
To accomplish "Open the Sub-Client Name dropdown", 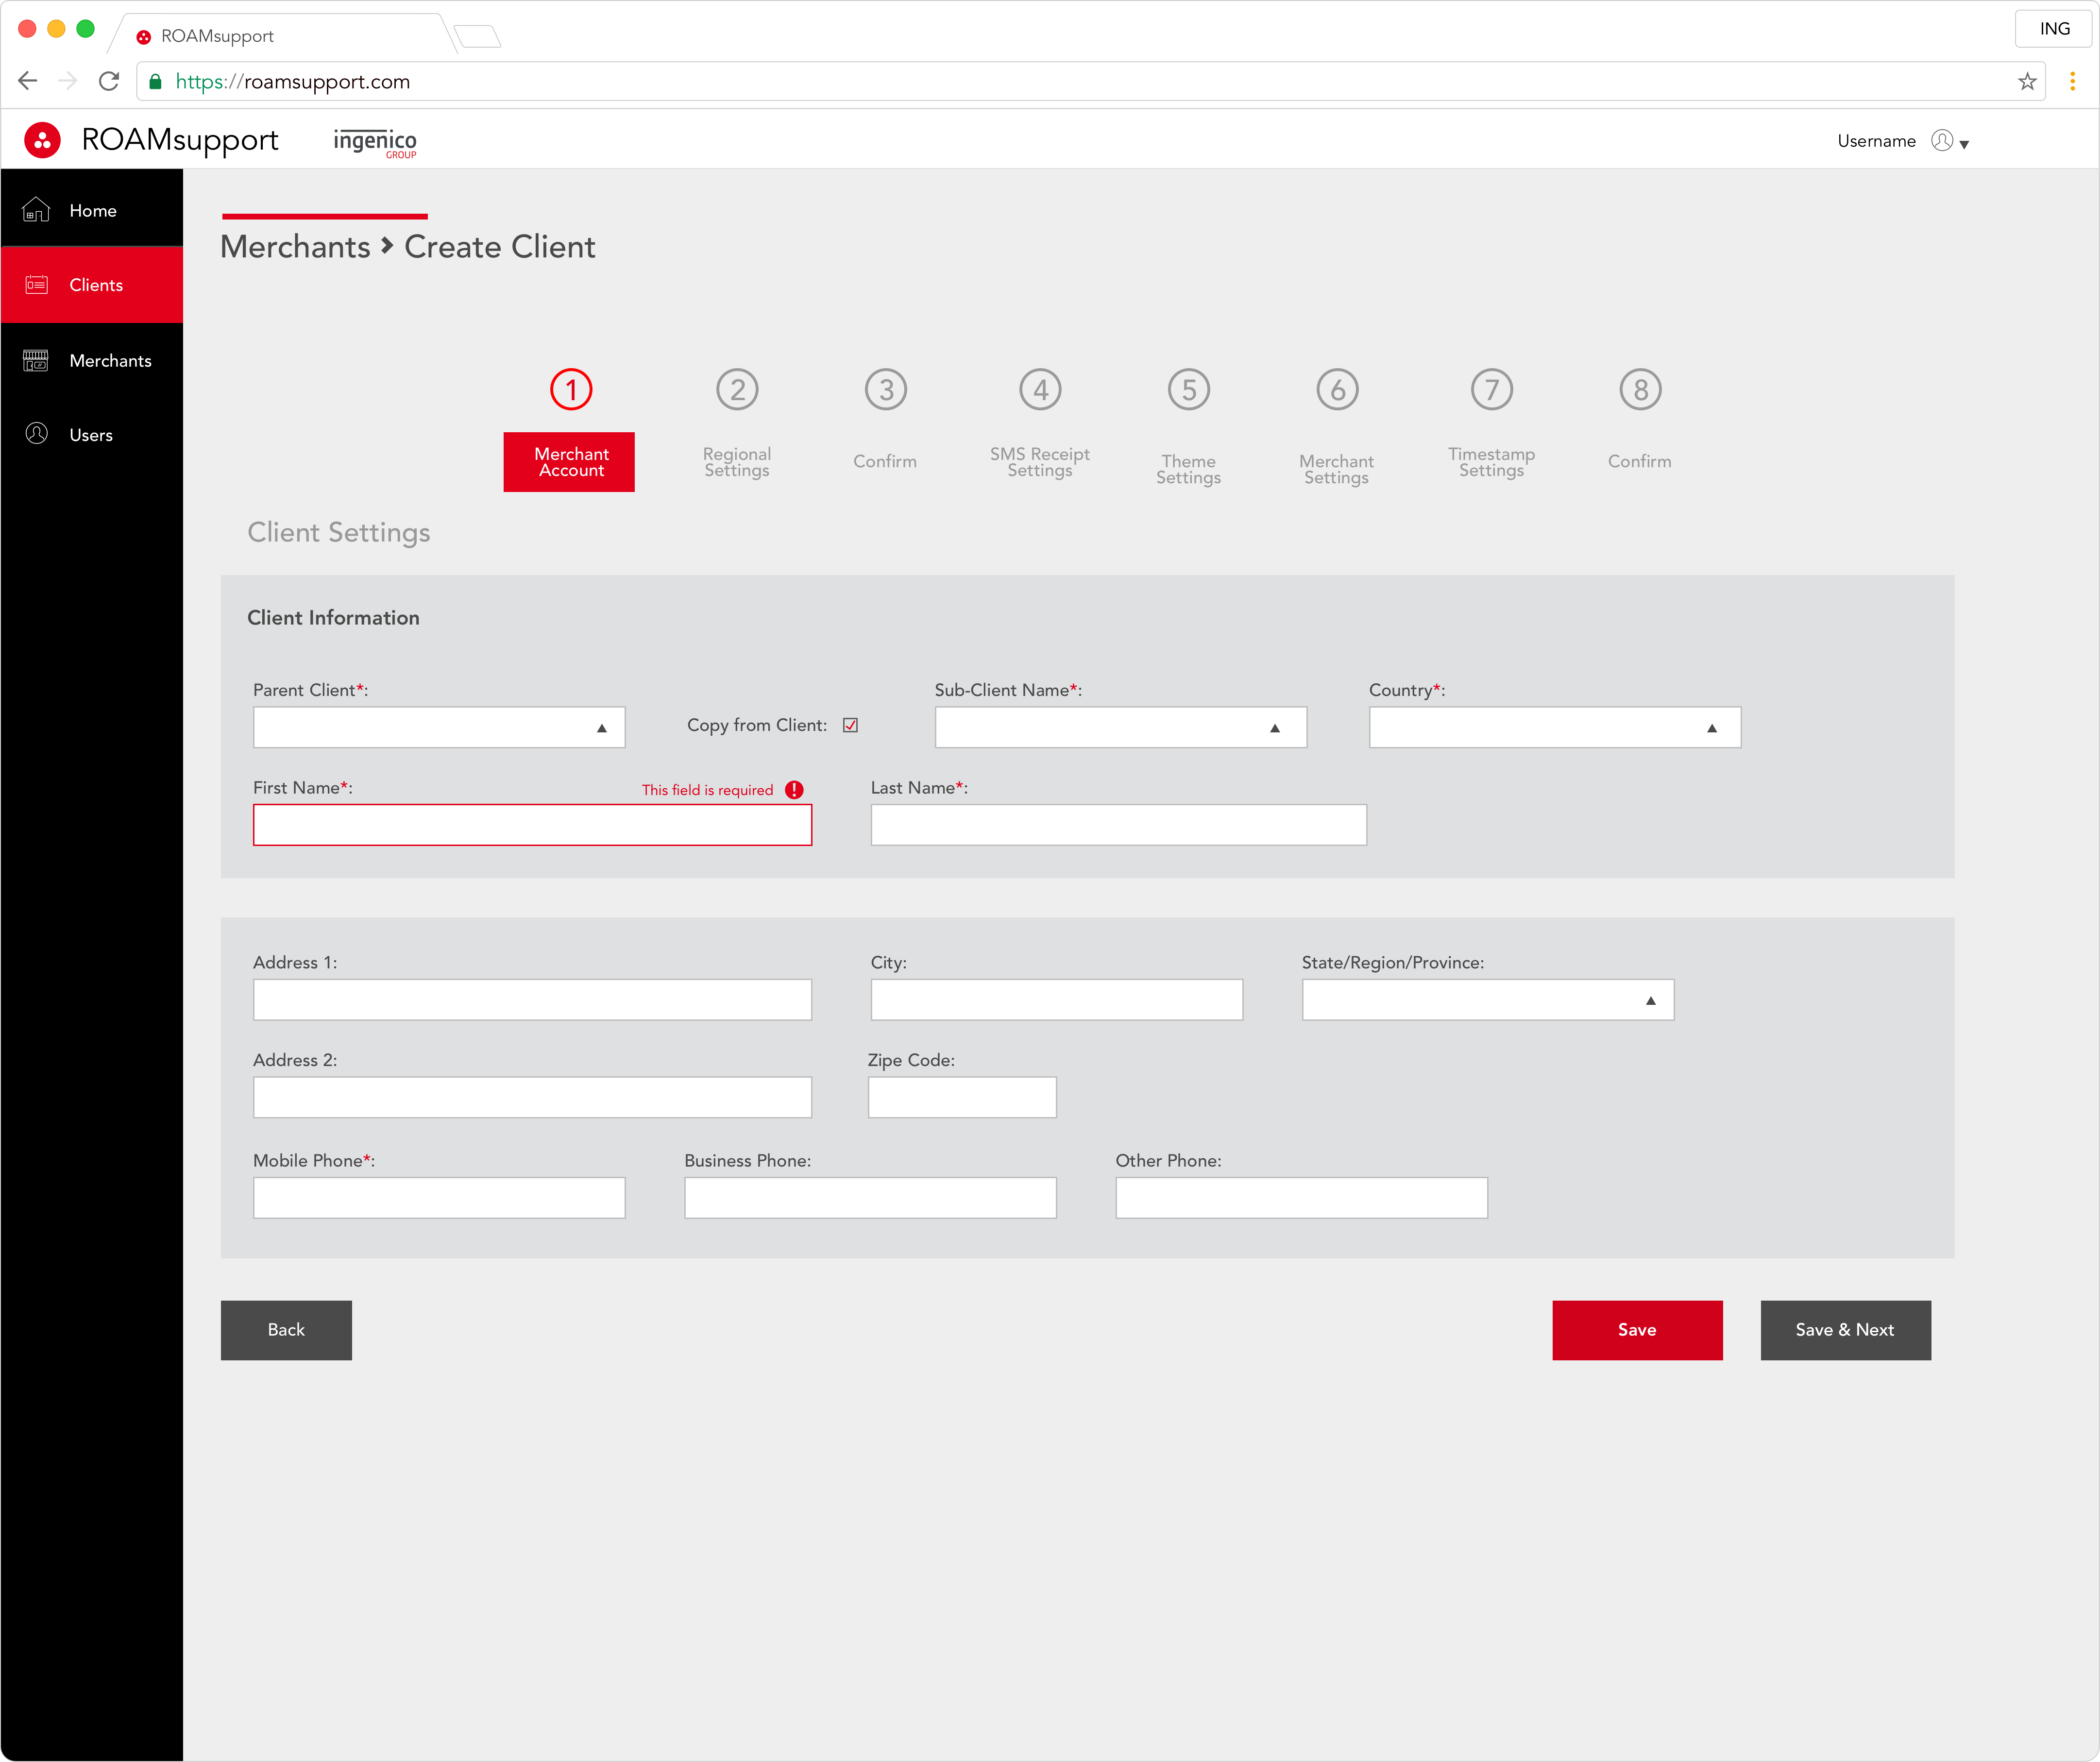I will coord(1121,727).
